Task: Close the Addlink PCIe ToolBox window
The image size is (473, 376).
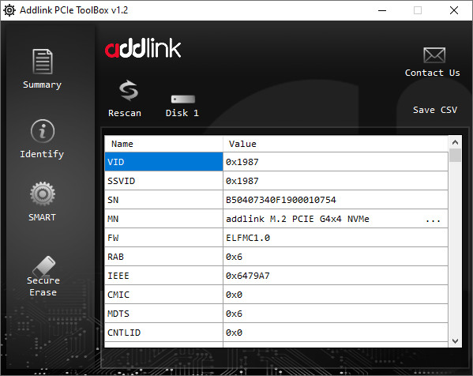Action: (454, 10)
